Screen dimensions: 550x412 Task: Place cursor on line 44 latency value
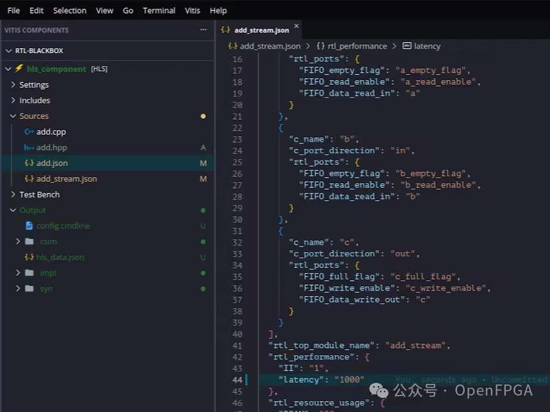pyautogui.click(x=349, y=380)
